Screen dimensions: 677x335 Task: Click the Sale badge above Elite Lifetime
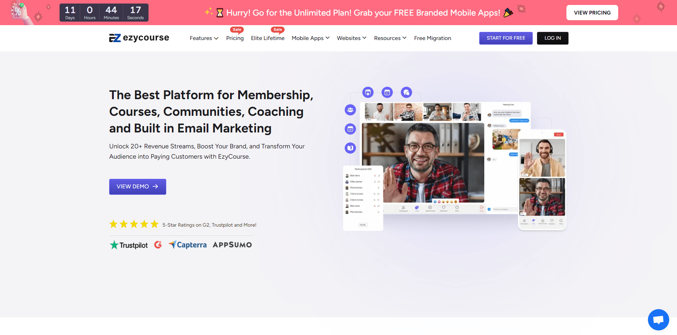(x=278, y=30)
